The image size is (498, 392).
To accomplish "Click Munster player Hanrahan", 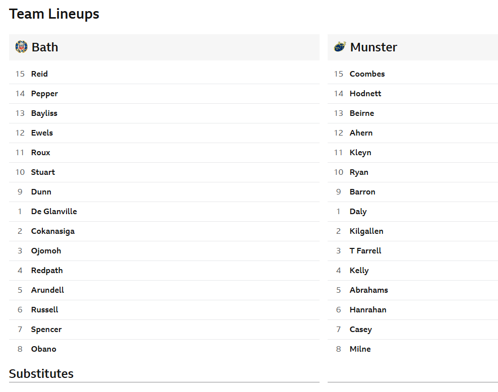I will coord(368,310).
